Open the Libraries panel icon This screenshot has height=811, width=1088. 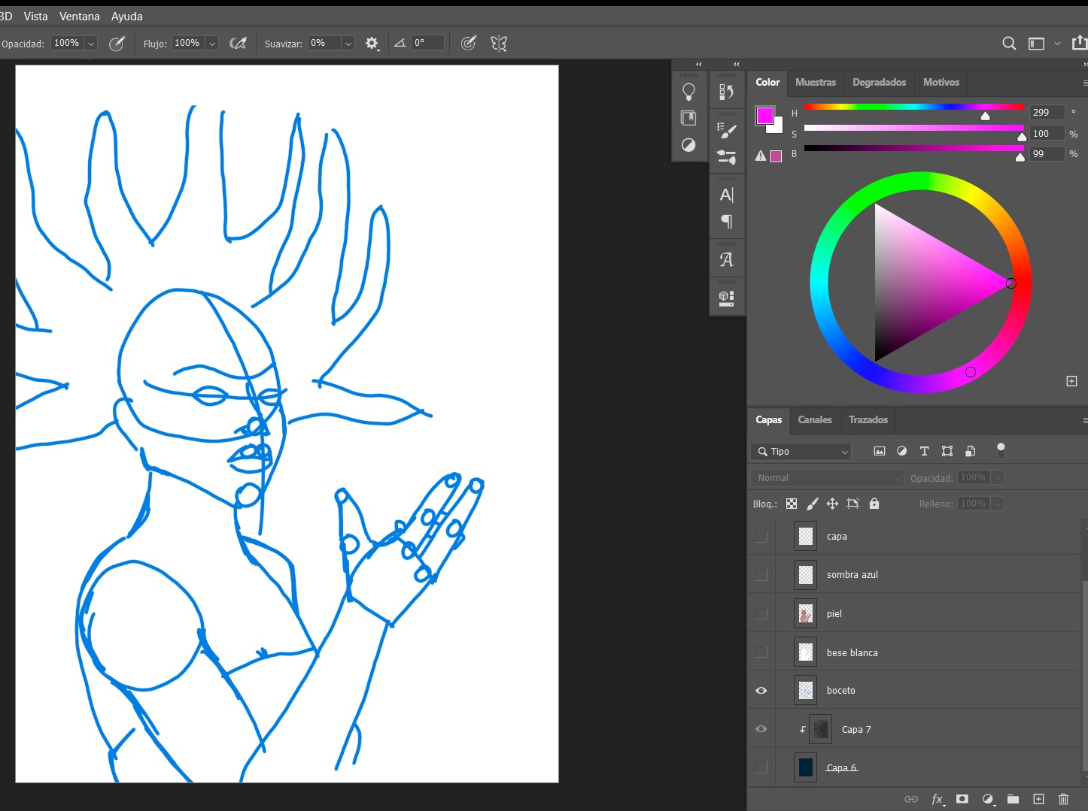pos(688,118)
